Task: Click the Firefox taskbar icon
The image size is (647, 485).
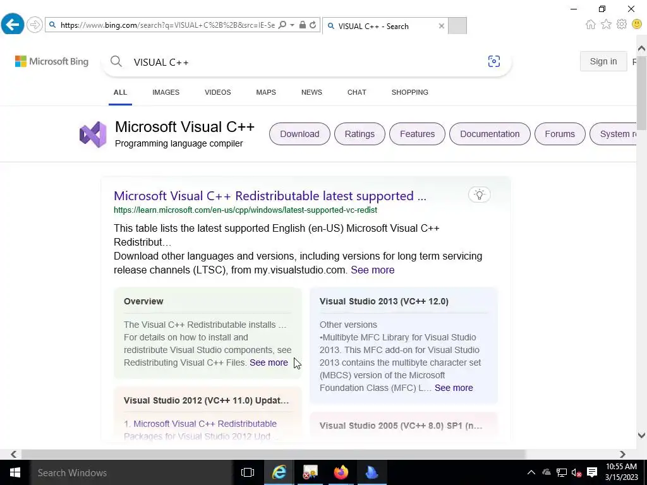Action: (341, 472)
